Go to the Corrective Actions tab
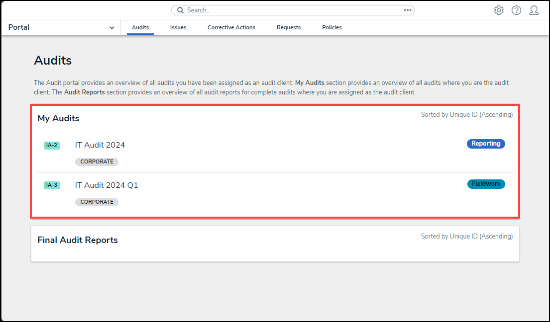This screenshot has height=322, width=550. pos(231,28)
